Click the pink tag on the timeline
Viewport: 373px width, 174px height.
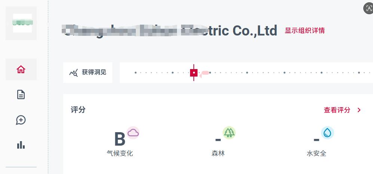(204, 73)
